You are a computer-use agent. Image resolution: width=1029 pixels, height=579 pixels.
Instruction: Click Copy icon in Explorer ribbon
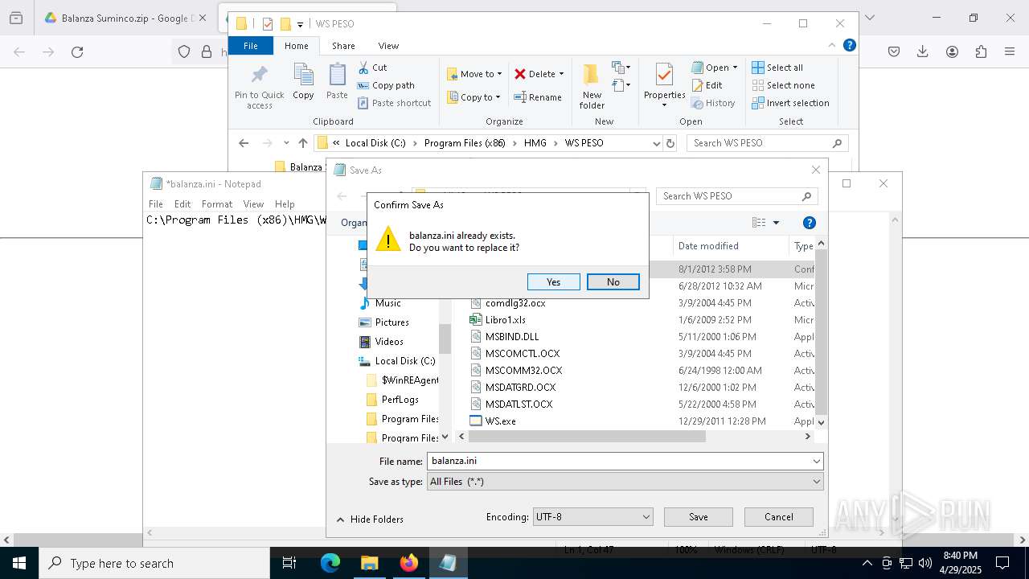point(303,82)
